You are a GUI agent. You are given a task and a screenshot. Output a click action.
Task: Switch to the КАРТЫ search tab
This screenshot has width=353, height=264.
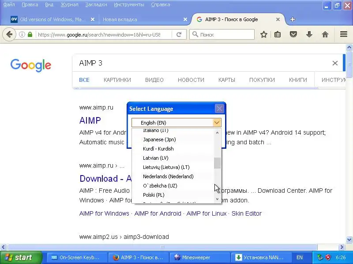click(x=227, y=80)
